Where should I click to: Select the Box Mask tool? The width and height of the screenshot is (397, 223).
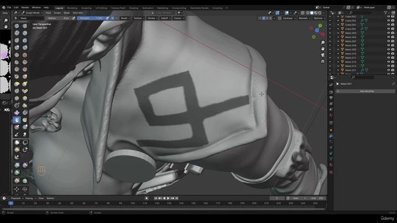click(17, 142)
